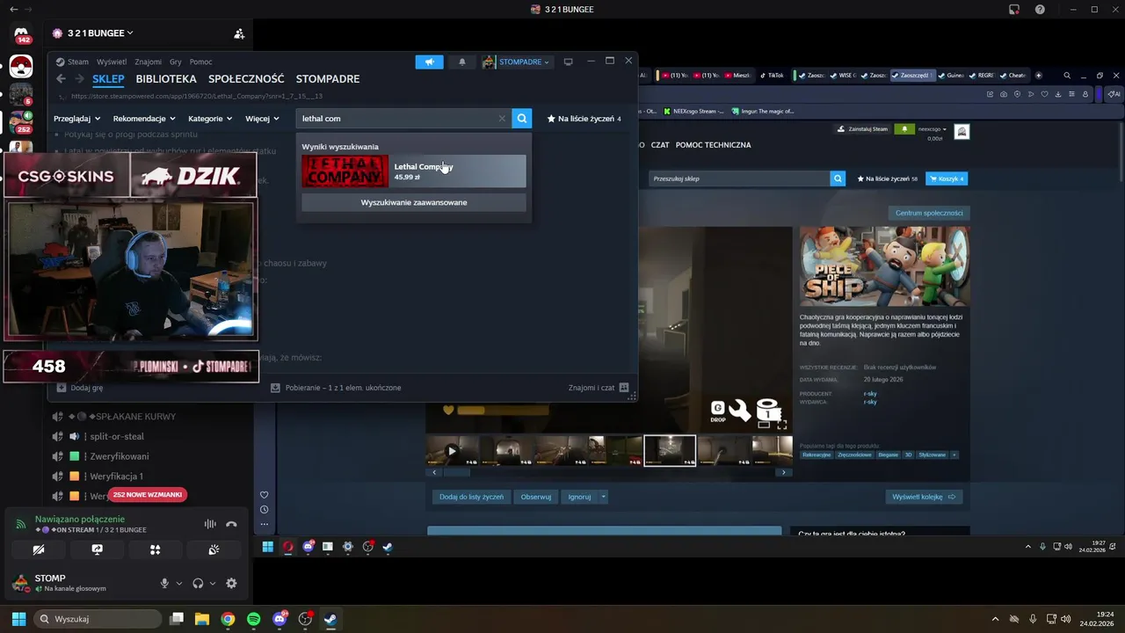Expand the Rekomendacje dropdown
Image resolution: width=1125 pixels, height=633 pixels.
click(144, 119)
